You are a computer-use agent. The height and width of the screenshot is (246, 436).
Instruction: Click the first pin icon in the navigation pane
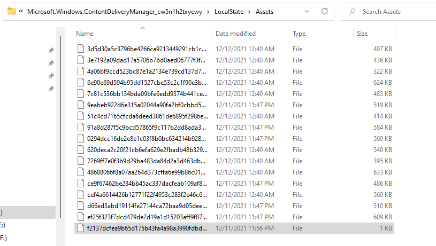(51, 50)
